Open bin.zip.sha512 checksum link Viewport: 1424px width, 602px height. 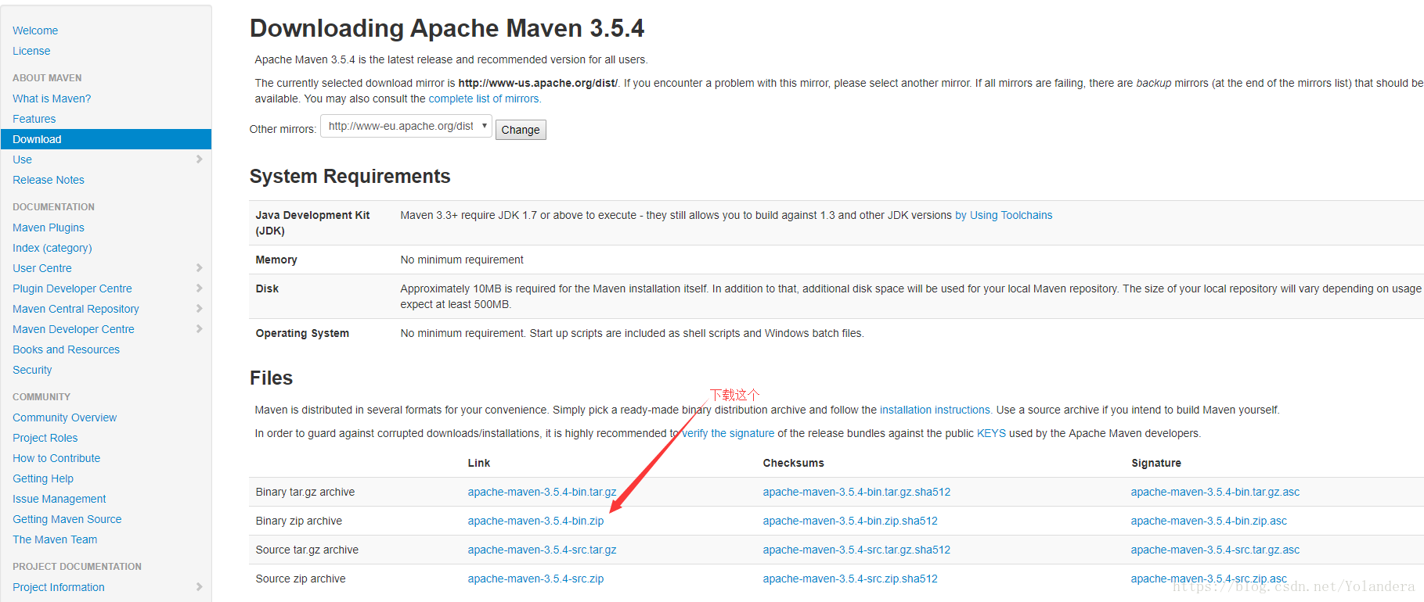coord(850,521)
